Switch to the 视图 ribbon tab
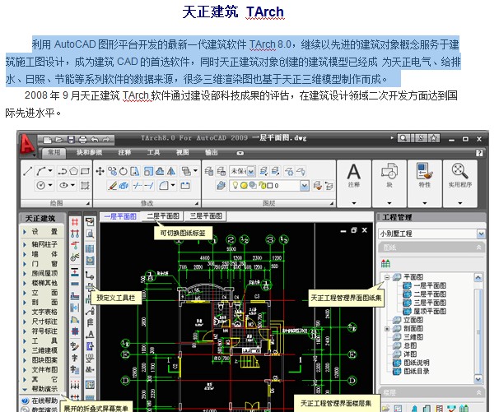The width and height of the screenshot is (499, 412). pos(182,153)
